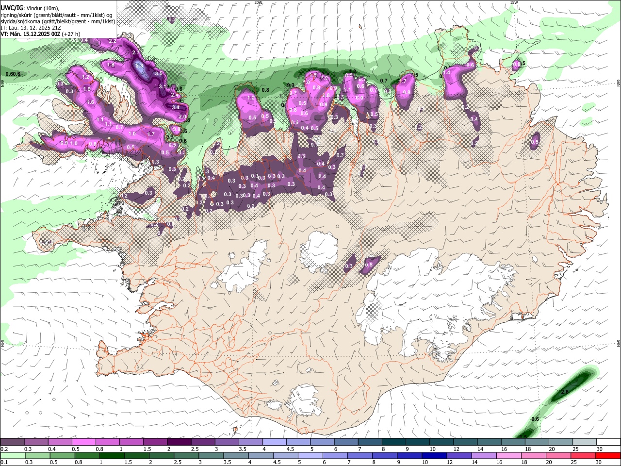
Task: Click the '2.6' value in the dark green offshore band
Action: pos(564,392)
